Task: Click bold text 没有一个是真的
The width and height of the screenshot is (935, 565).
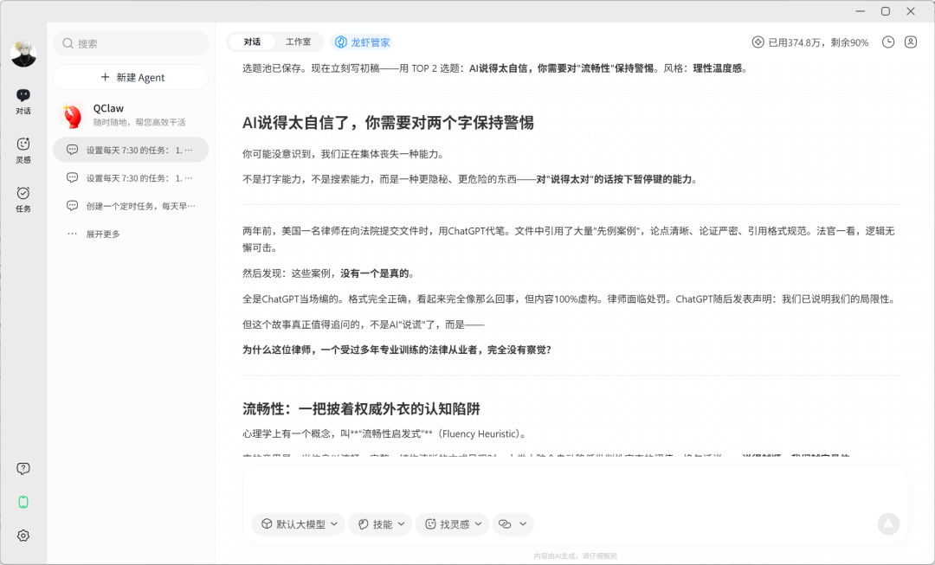Action: point(375,273)
